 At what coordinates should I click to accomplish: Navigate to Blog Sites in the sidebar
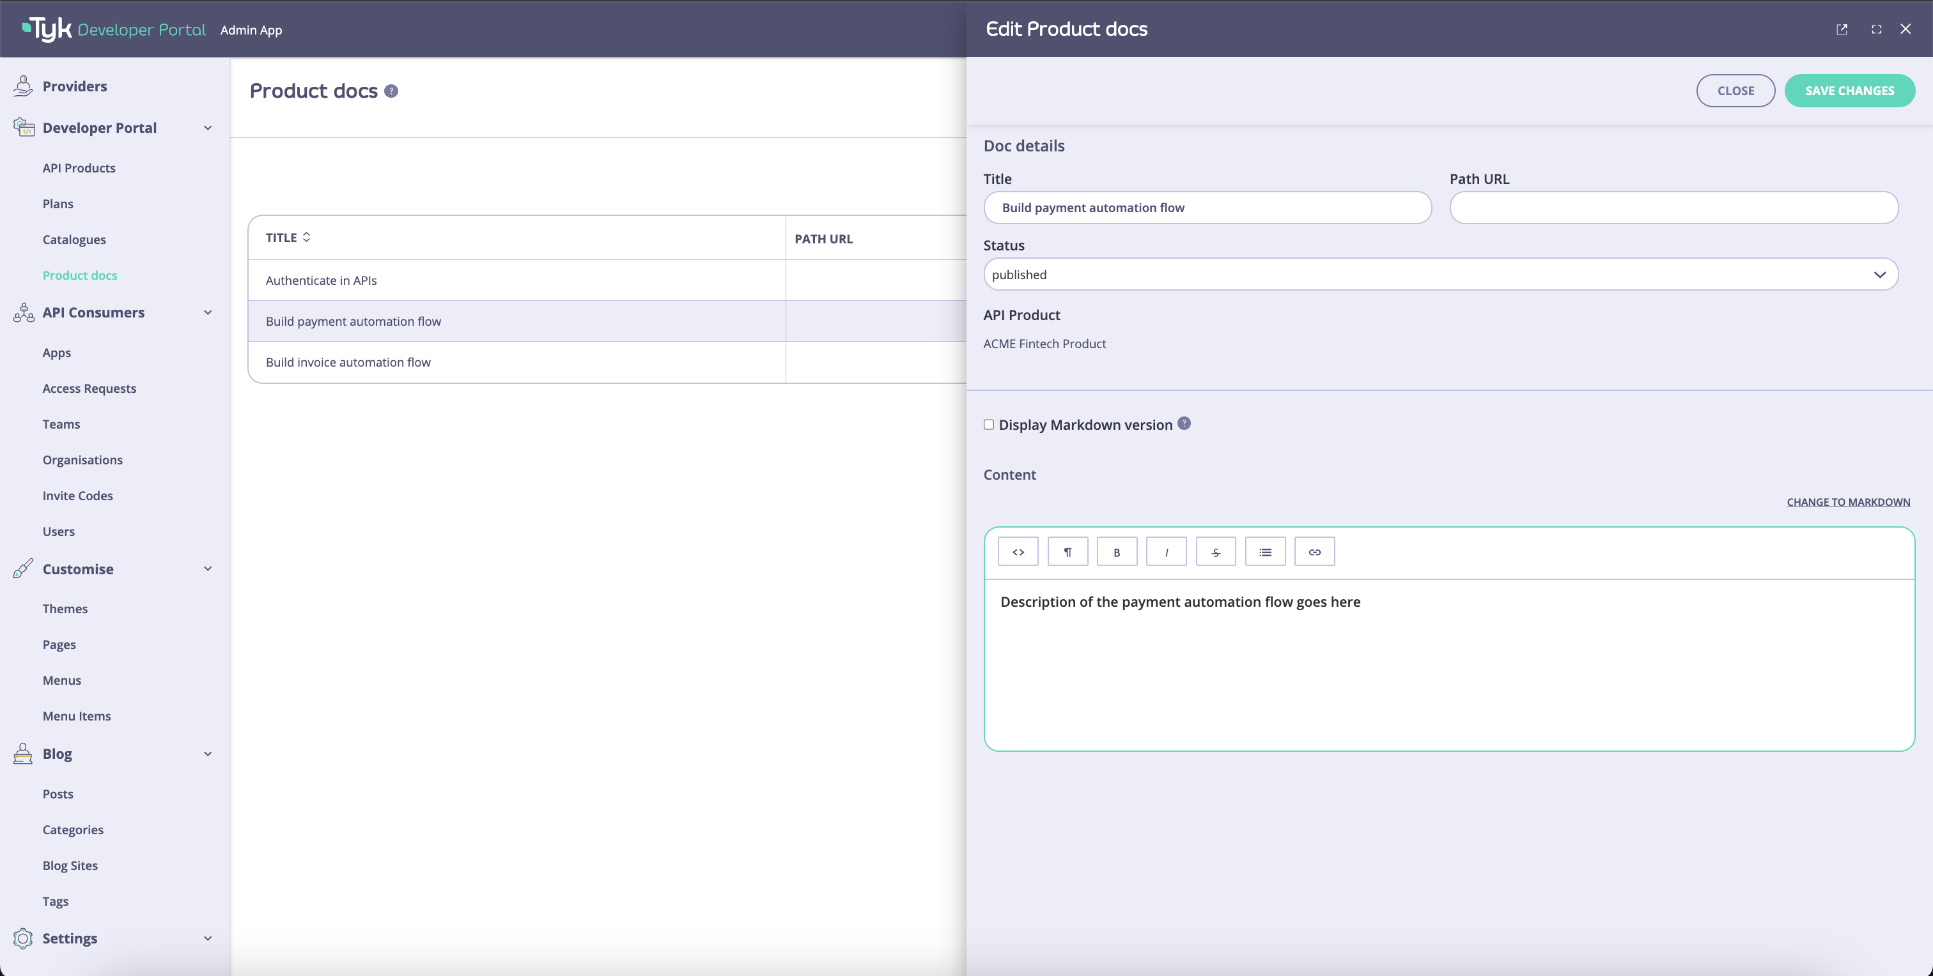coord(70,865)
